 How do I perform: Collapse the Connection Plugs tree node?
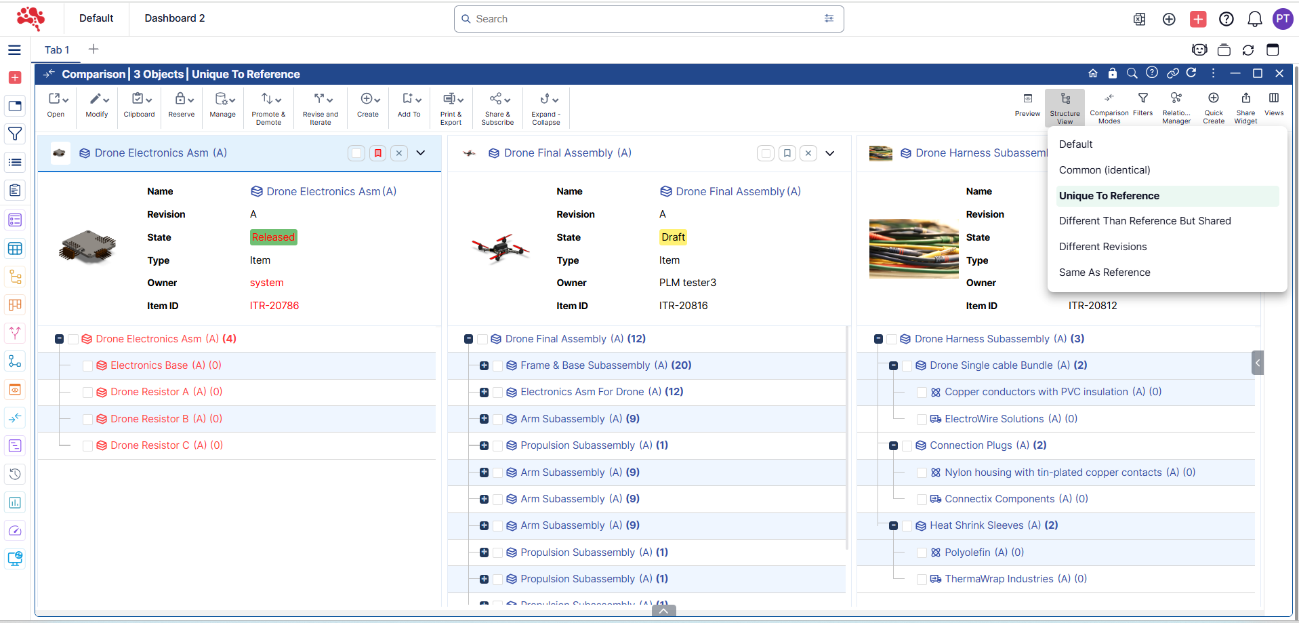pos(893,446)
